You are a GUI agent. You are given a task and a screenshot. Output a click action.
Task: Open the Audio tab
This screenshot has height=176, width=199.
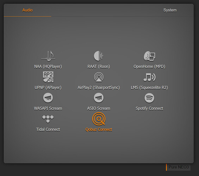tap(27, 10)
